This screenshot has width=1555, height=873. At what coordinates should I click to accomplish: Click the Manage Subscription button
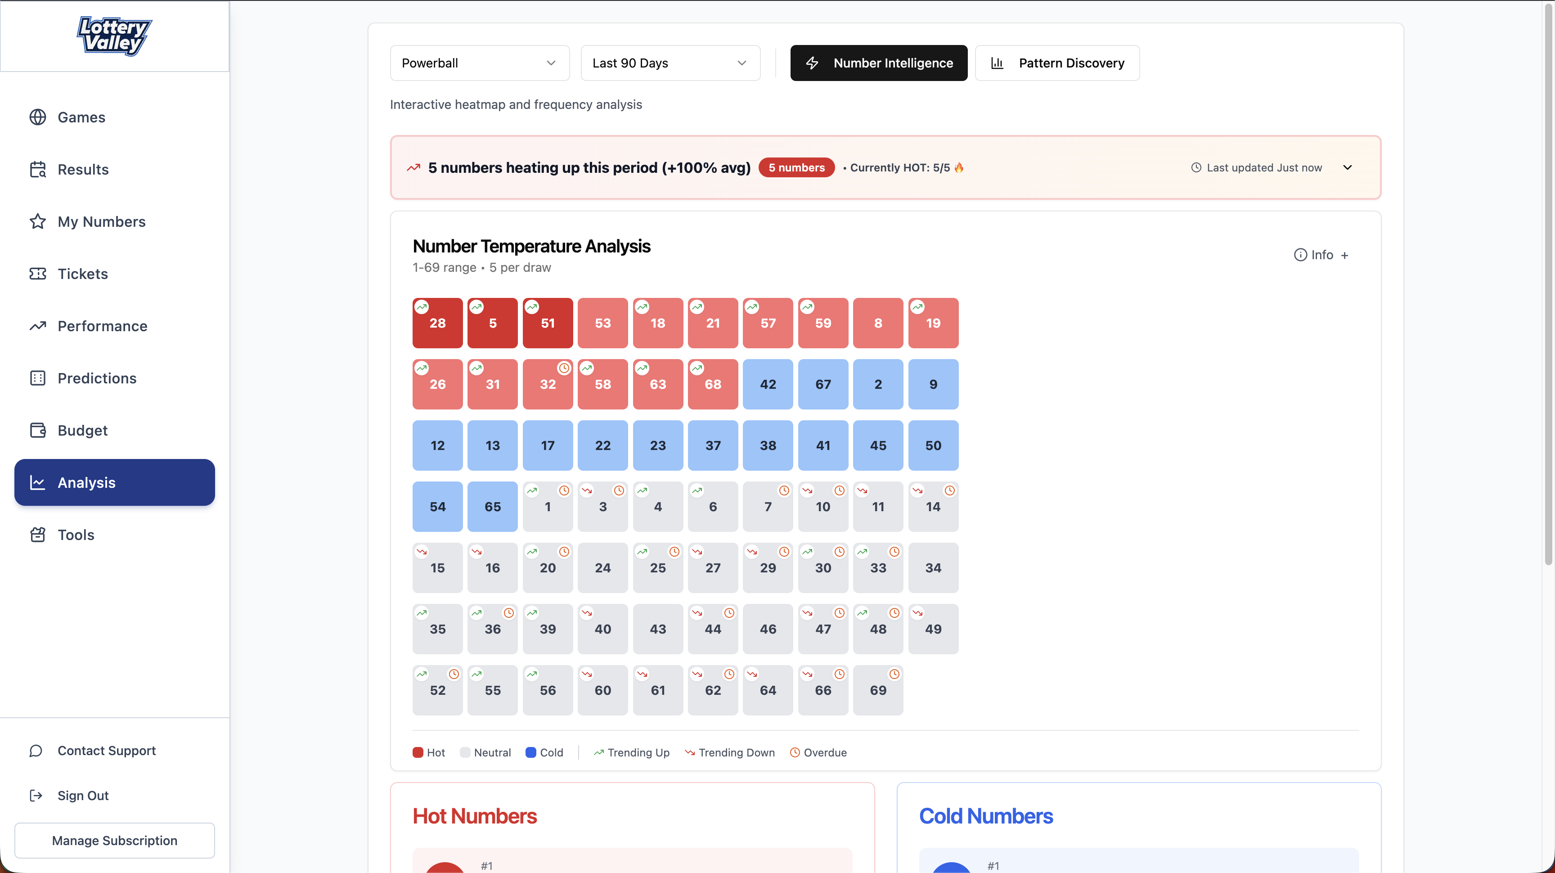click(x=114, y=841)
